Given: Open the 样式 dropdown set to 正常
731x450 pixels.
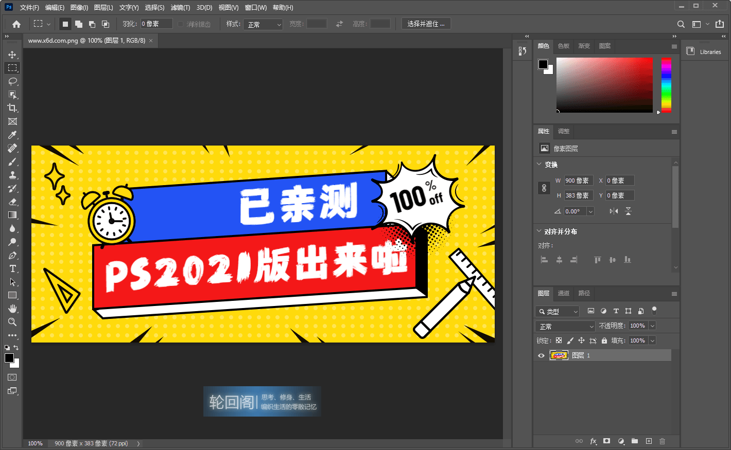Looking at the screenshot, I should tap(264, 24).
